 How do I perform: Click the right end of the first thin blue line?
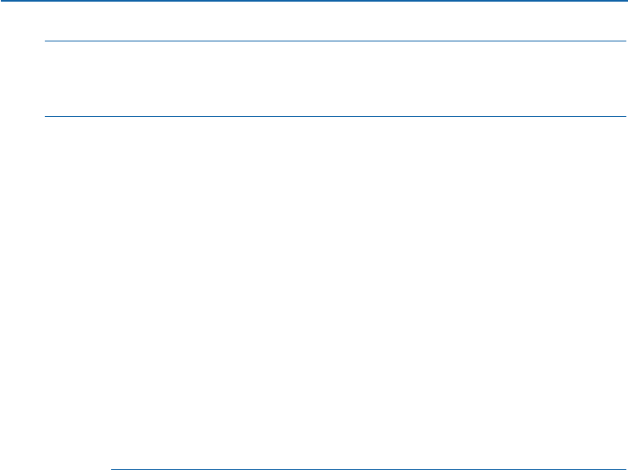coord(623,41)
